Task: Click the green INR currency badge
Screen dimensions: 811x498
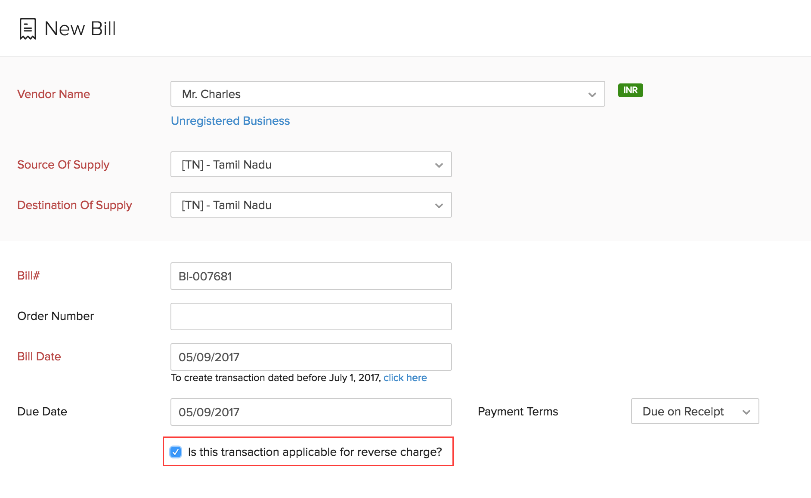Action: [630, 90]
